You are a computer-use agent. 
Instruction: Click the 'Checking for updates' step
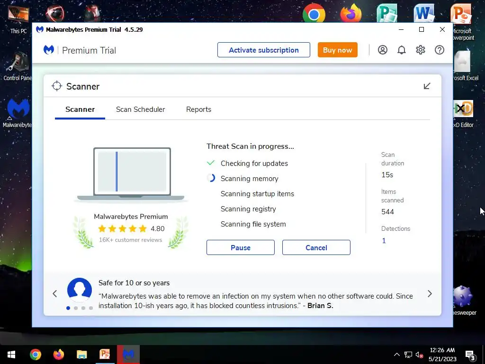pos(254,164)
